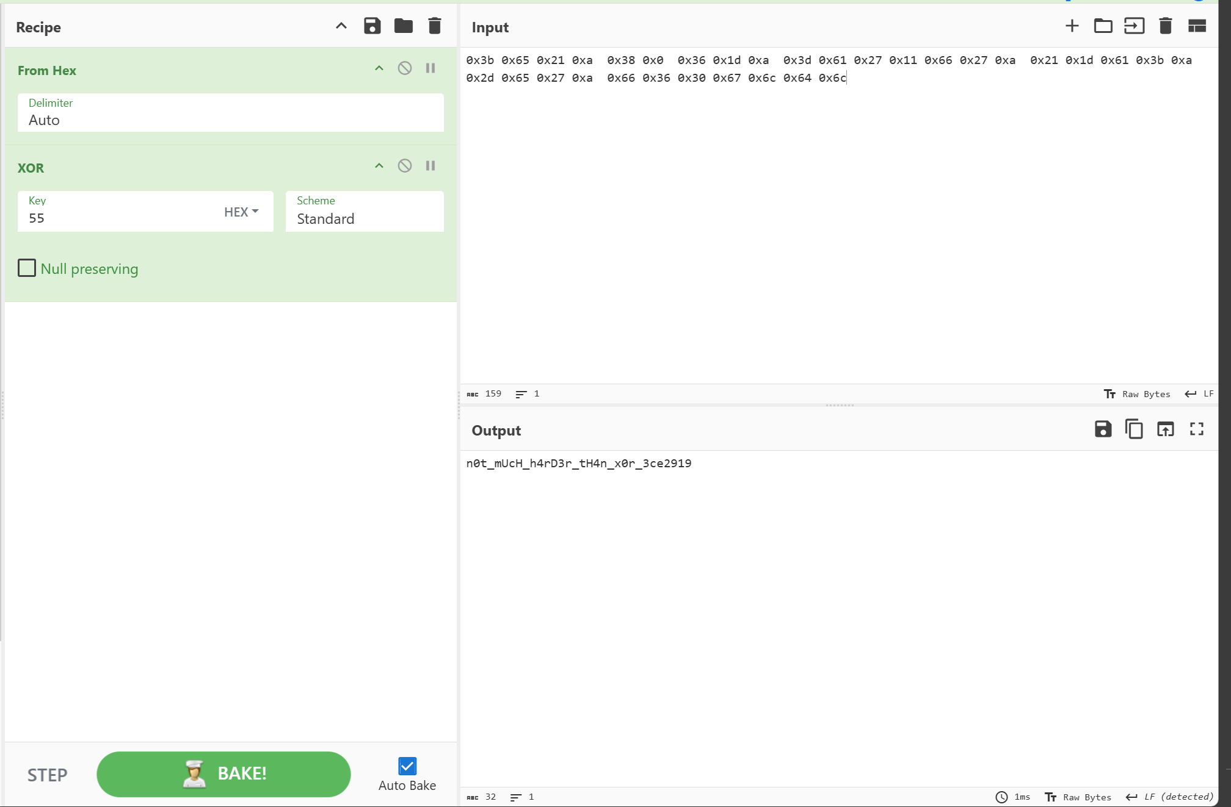The height and width of the screenshot is (807, 1231).
Task: Reset the pane layout
Action: point(1197,26)
